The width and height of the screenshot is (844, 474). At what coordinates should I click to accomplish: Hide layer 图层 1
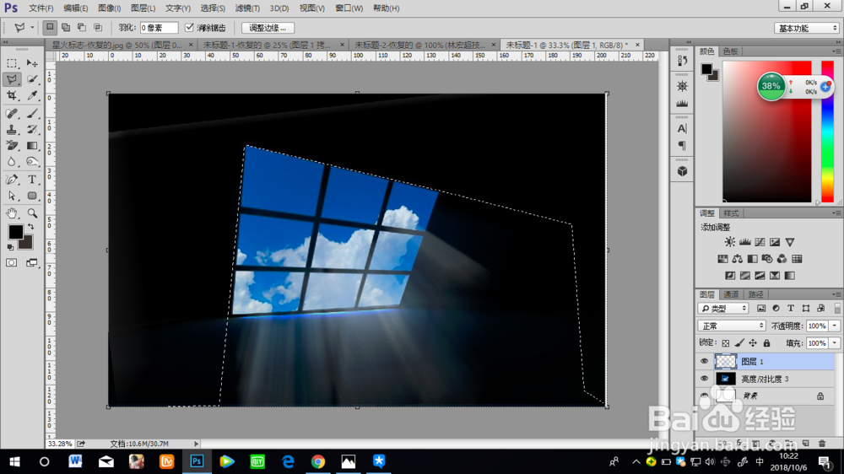pos(704,362)
